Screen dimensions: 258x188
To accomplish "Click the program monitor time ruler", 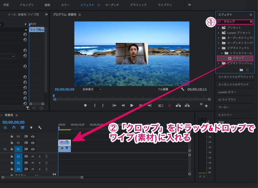I will coord(132,96).
